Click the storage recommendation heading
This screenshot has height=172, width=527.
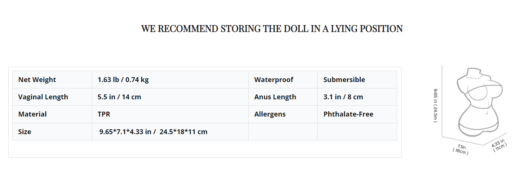pyautogui.click(x=272, y=29)
